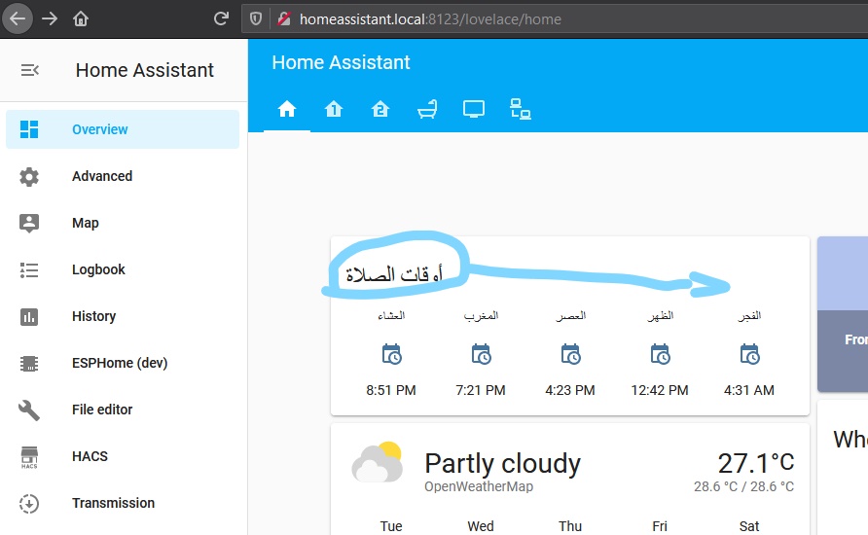868x535 pixels.
Task: Select Overview in the sidebar
Action: [123, 129]
